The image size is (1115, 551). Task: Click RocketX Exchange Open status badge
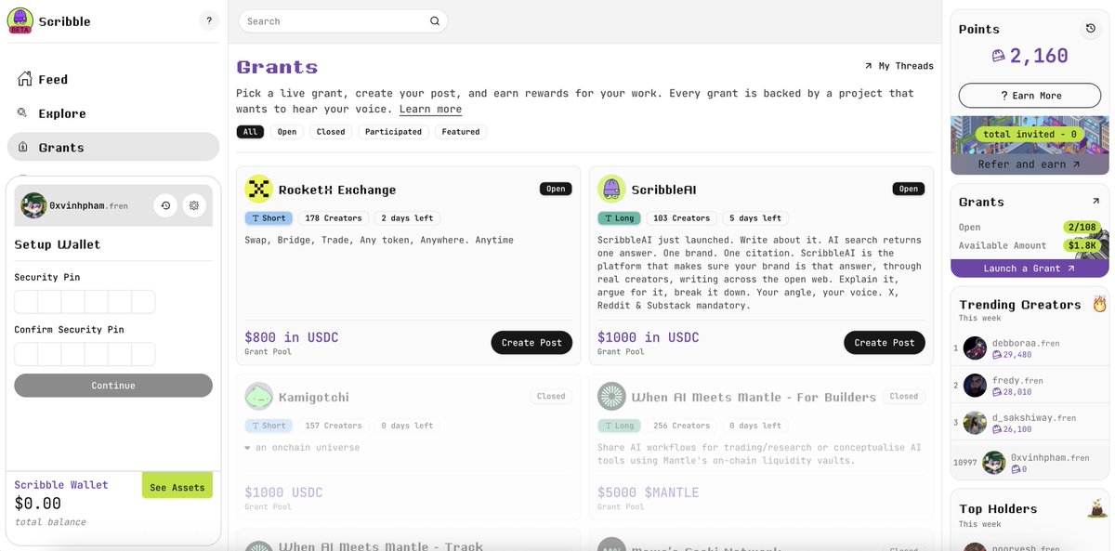point(556,189)
